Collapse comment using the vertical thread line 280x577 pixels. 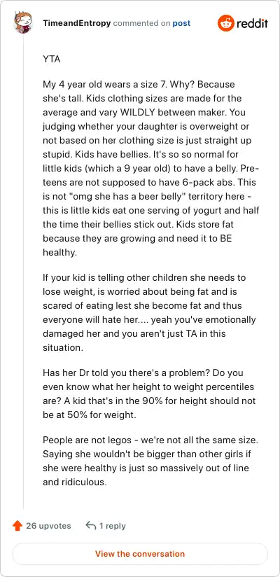24,272
